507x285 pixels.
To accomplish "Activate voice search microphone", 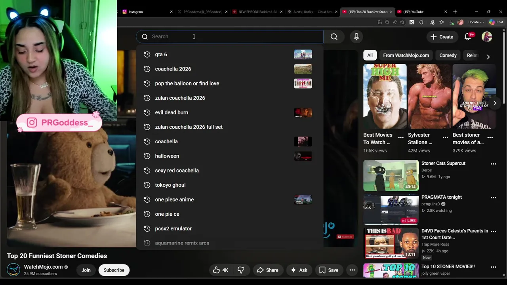I will [356, 36].
